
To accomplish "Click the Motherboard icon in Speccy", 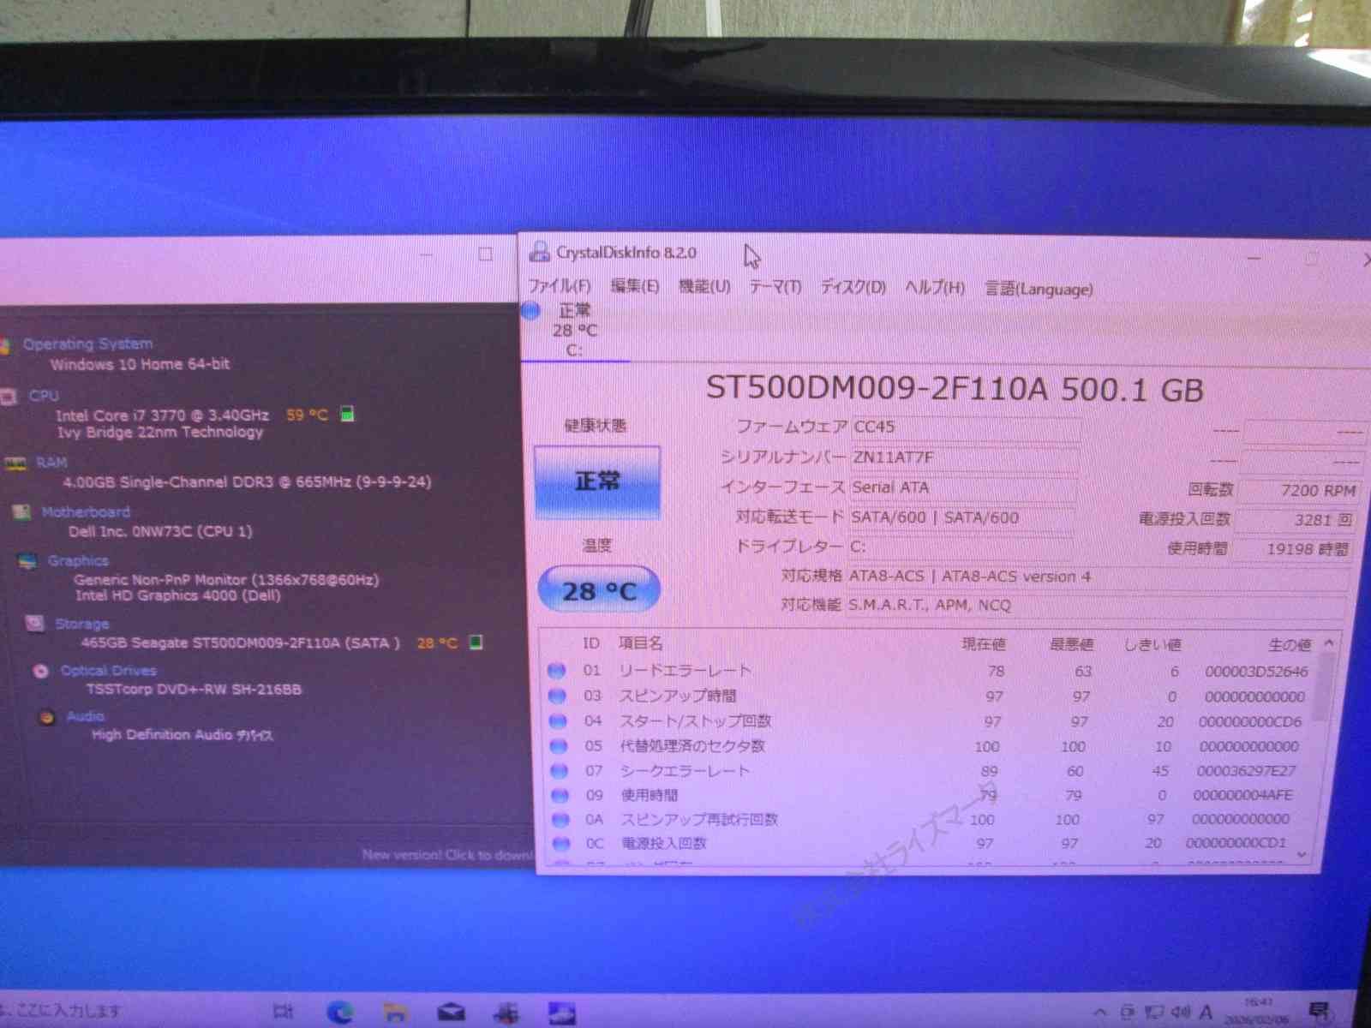I will point(21,512).
